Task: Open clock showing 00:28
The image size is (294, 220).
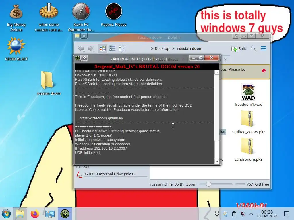Action: pyautogui.click(x=267, y=214)
